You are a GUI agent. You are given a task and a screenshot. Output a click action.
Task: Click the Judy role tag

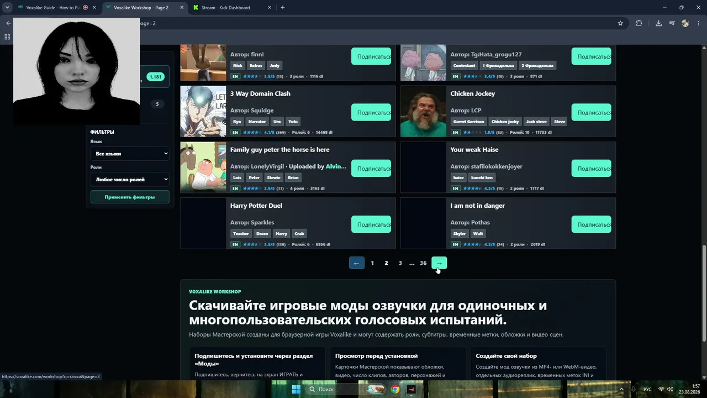click(x=275, y=65)
